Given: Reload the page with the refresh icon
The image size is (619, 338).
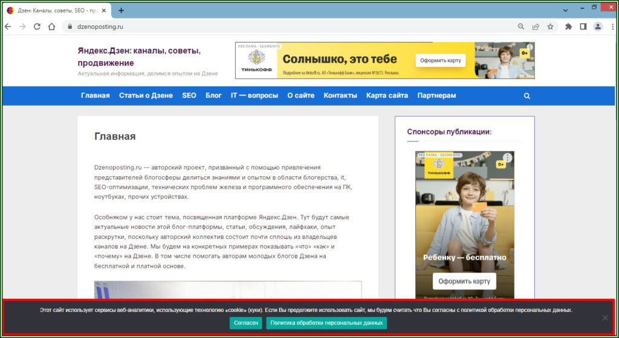Looking at the screenshot, I should point(37,27).
